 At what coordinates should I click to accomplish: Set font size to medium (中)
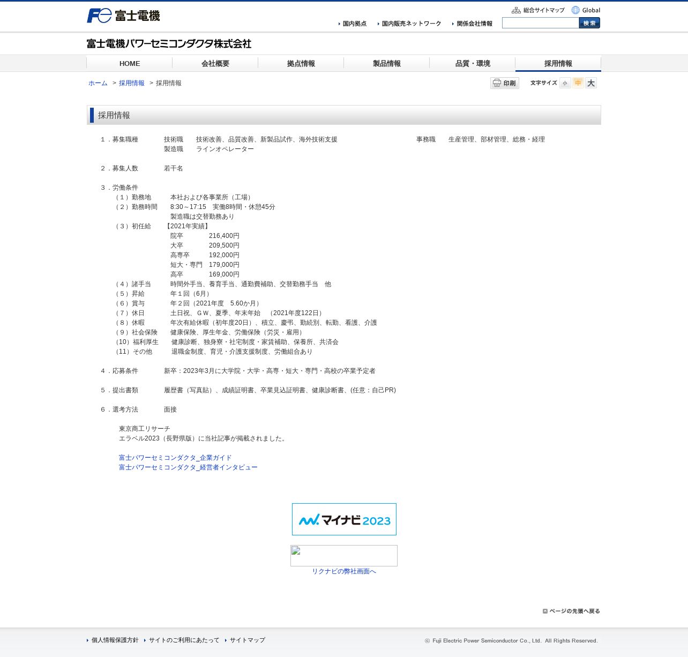[578, 83]
